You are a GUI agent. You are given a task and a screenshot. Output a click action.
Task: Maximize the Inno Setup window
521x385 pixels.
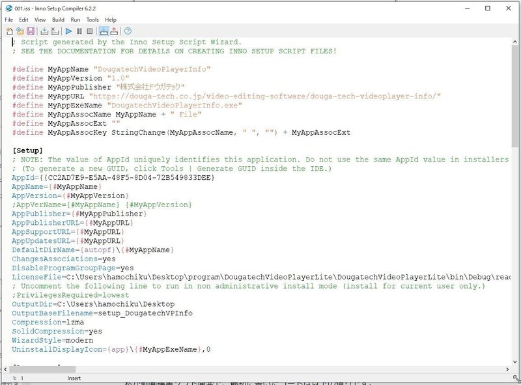pos(487,8)
